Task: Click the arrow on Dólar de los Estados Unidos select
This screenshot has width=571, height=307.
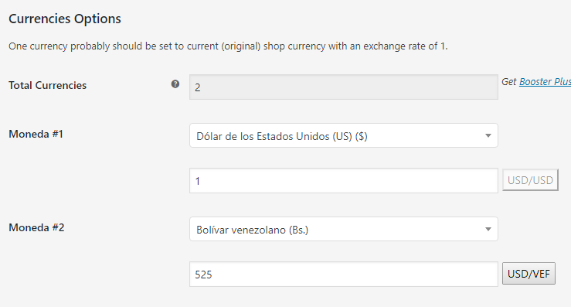Action: [488, 135]
